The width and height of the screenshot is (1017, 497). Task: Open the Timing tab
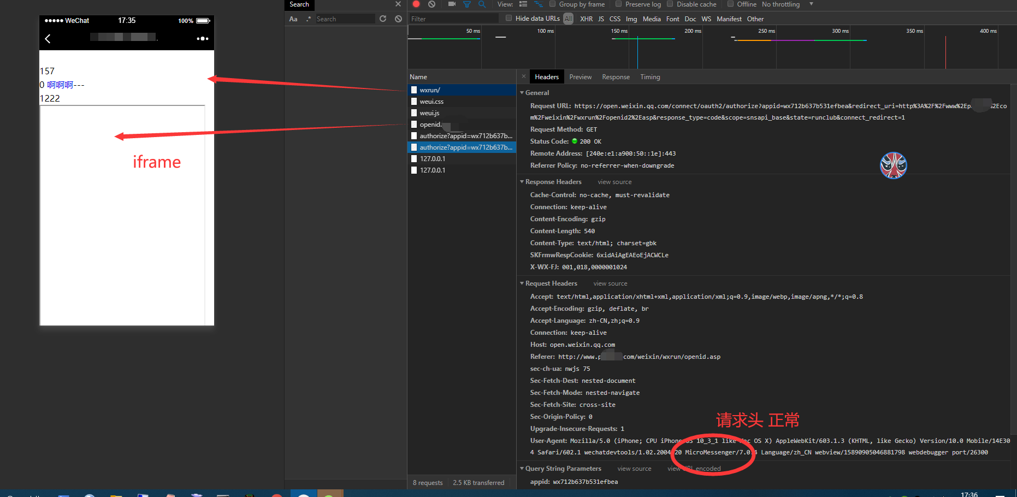coord(650,77)
